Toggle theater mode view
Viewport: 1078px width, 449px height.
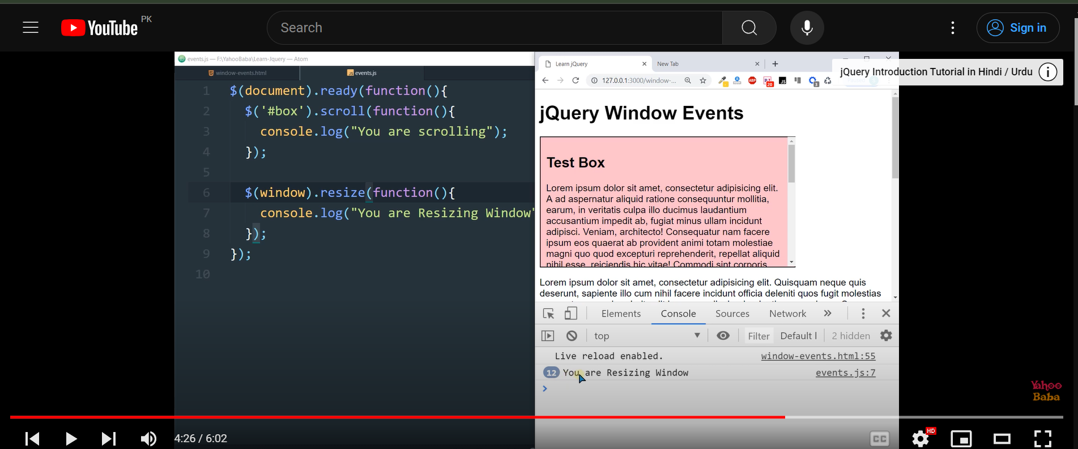click(x=1002, y=438)
